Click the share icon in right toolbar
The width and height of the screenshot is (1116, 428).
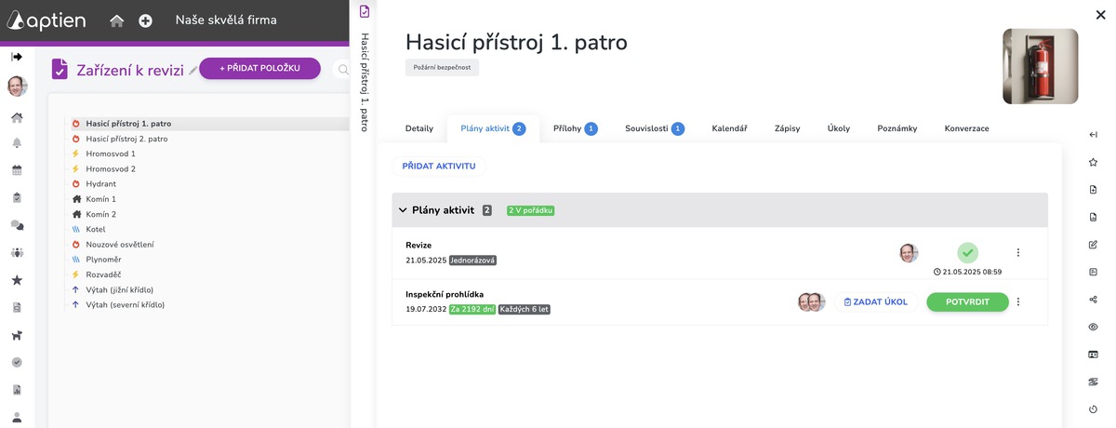click(1093, 300)
